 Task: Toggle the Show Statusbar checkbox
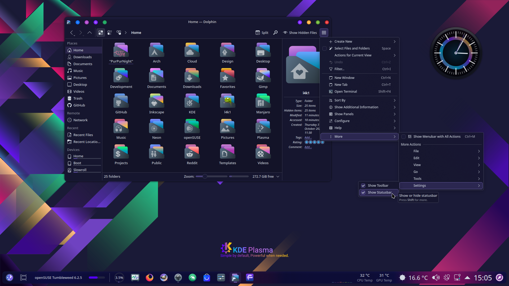point(363,193)
